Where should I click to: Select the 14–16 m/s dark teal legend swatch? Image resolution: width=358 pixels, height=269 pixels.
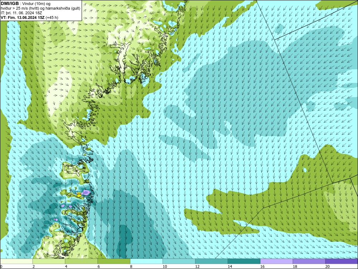244,261
